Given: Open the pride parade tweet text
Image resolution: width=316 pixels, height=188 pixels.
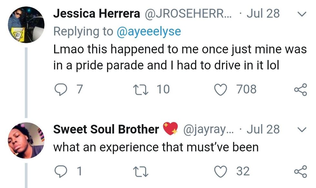Looking at the screenshot, I should pyautogui.click(x=179, y=57).
